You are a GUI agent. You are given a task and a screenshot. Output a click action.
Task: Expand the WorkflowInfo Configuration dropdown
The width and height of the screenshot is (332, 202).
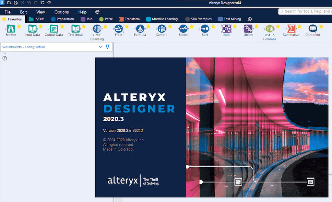click(x=101, y=47)
